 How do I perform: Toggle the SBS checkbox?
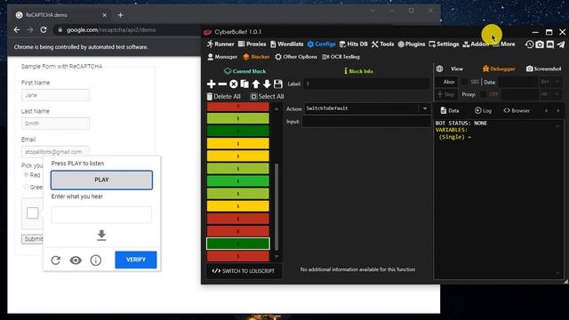click(464, 82)
